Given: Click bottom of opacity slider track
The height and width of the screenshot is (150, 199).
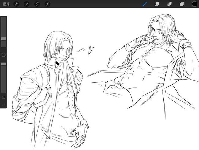Looking at the screenshot, I should coord(4,91).
